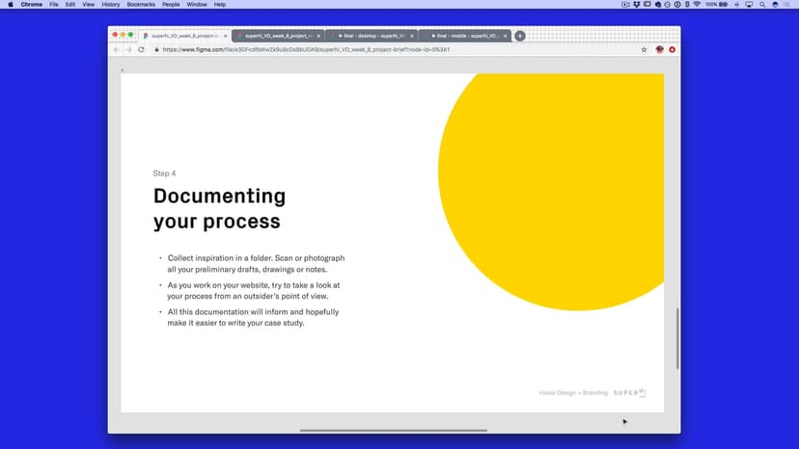Click the browser back arrow

coord(117,50)
